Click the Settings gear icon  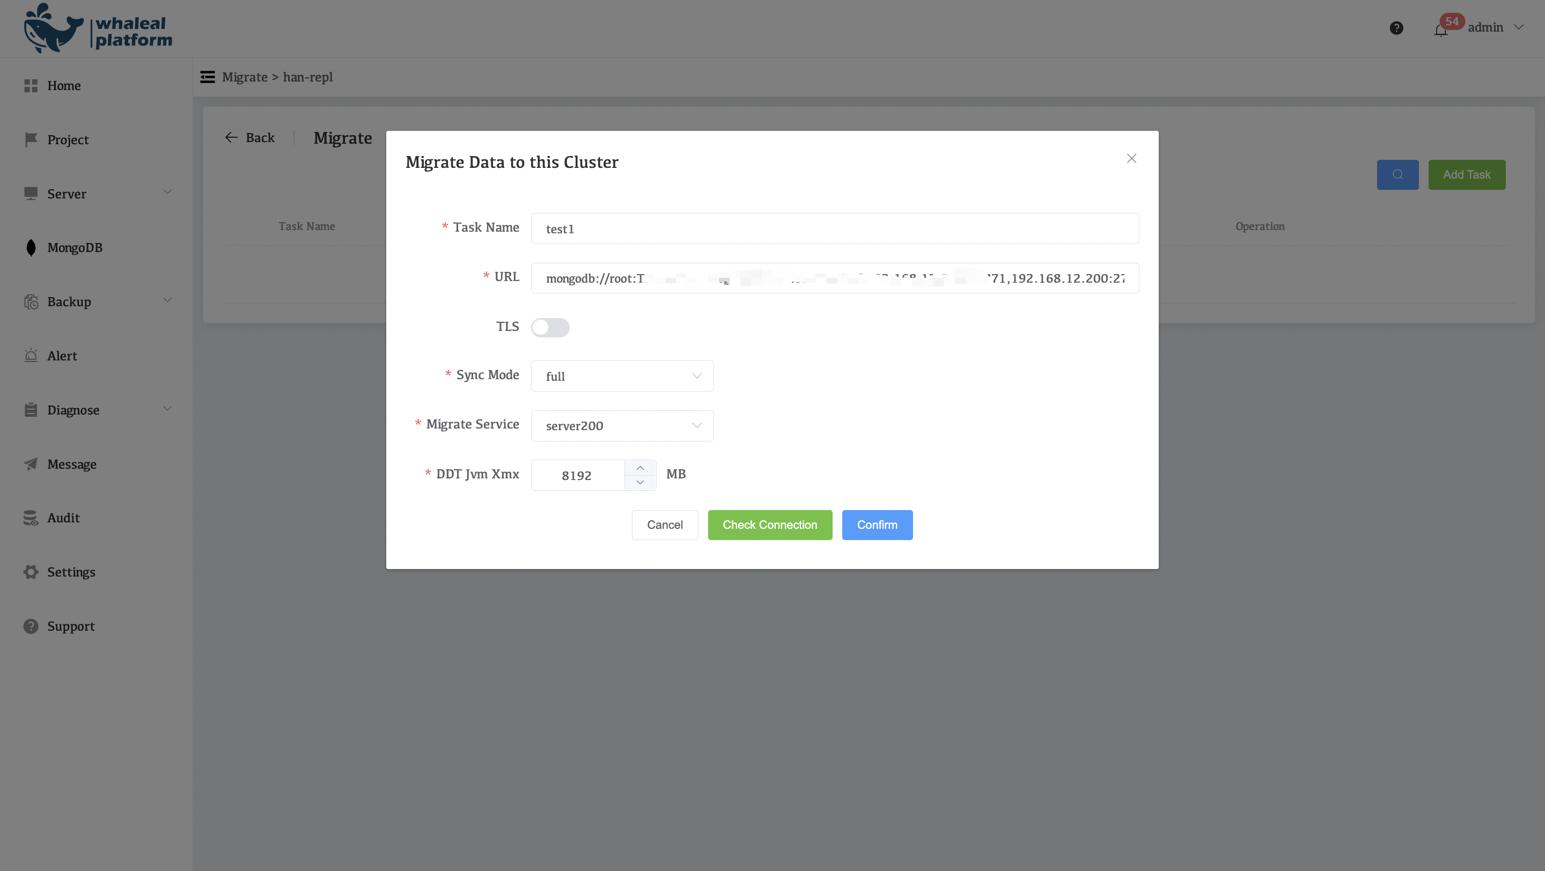(x=31, y=572)
